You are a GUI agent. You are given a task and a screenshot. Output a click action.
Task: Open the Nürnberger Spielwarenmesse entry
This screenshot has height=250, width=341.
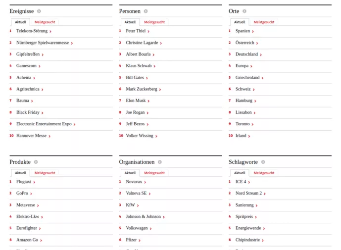(42, 43)
